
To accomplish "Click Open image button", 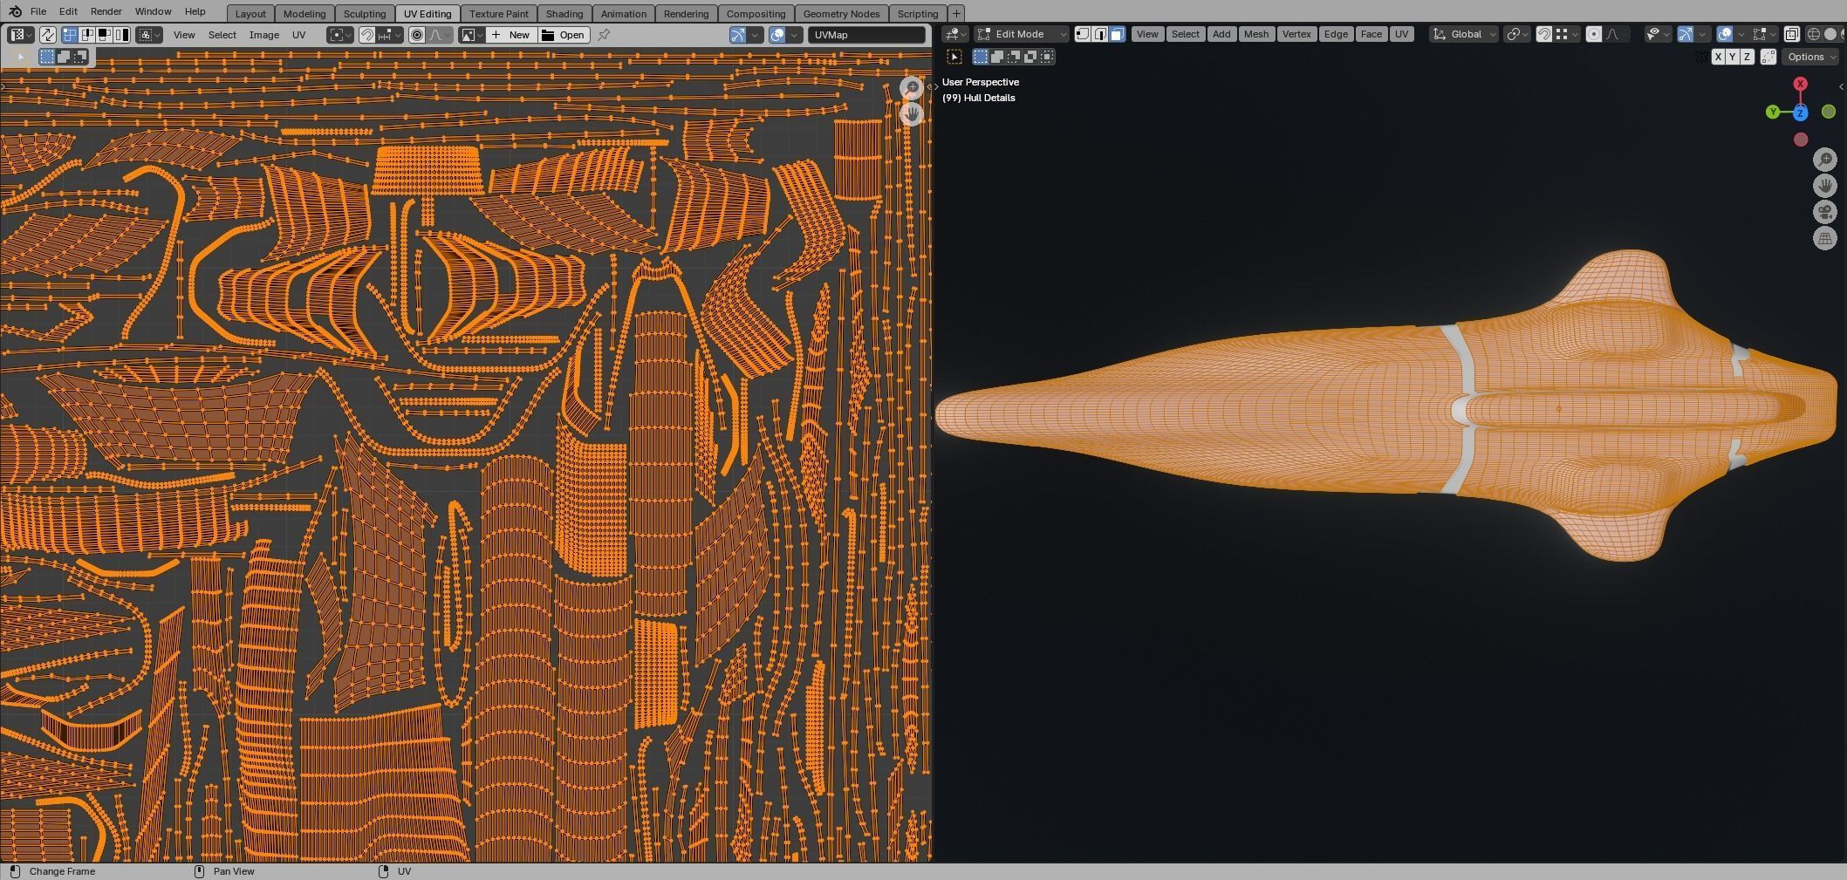I will tap(564, 35).
